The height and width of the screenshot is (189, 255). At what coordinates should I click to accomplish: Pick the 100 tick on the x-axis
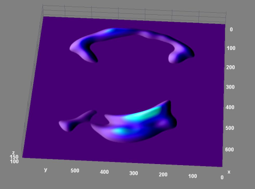click(231, 48)
